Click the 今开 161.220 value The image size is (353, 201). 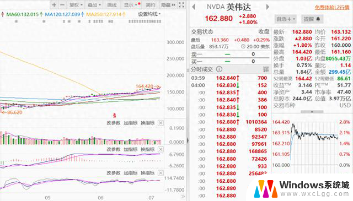[x=341, y=39]
